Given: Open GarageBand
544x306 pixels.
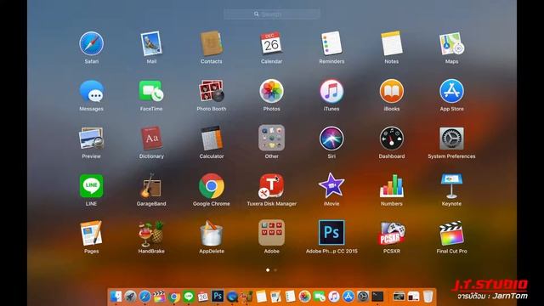Looking at the screenshot, I should 151,186.
